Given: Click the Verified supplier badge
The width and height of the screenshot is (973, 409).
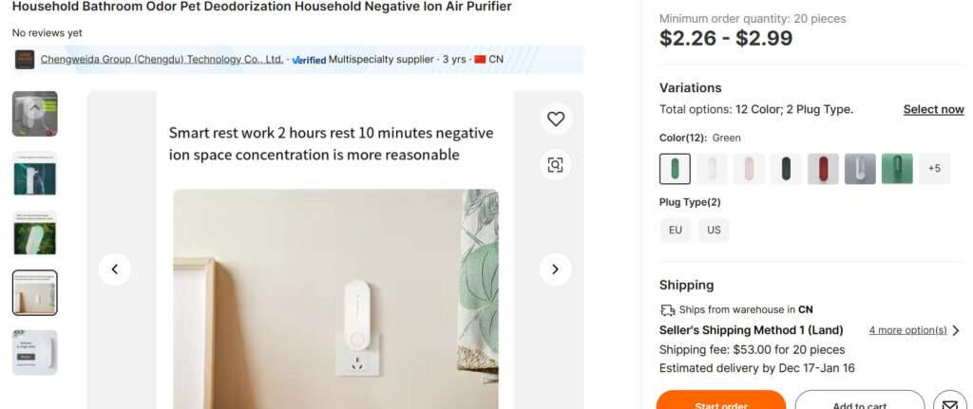Looking at the screenshot, I should pos(308,60).
